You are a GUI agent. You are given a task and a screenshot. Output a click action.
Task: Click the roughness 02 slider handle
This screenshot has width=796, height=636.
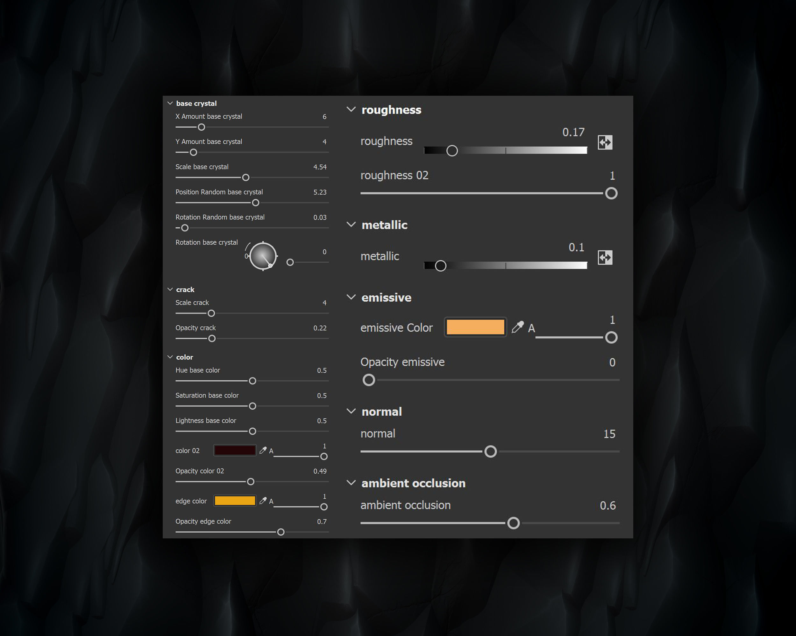coord(611,193)
